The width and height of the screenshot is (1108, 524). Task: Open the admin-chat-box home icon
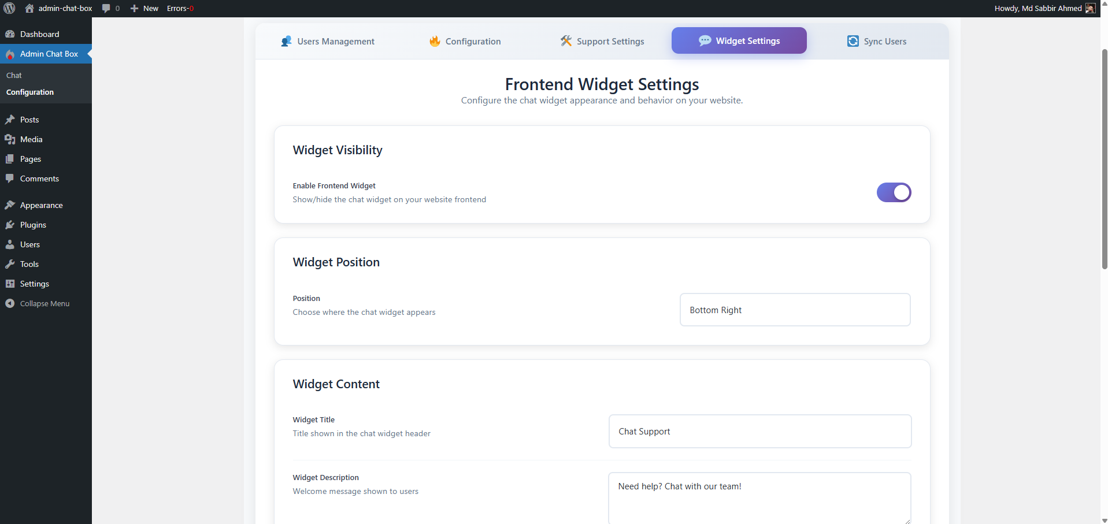click(x=29, y=8)
